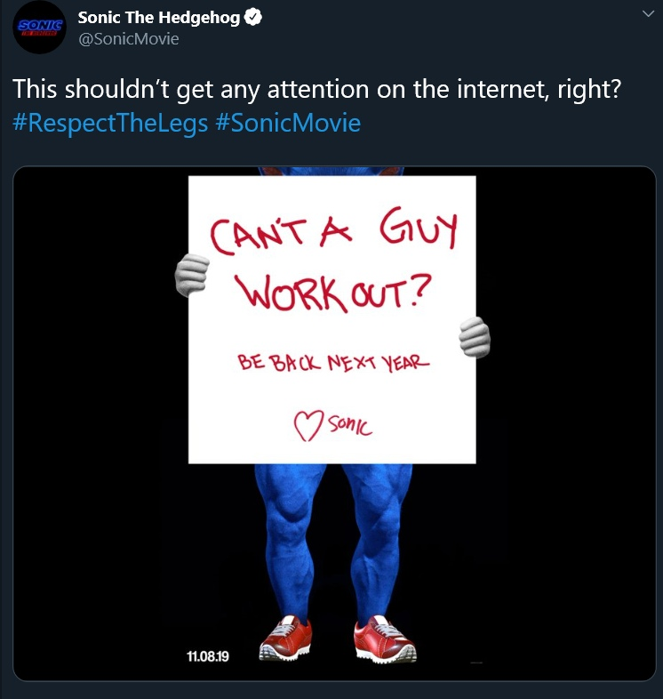
Task: Open the Sonic The Hedgehog display name
Action: (159, 18)
